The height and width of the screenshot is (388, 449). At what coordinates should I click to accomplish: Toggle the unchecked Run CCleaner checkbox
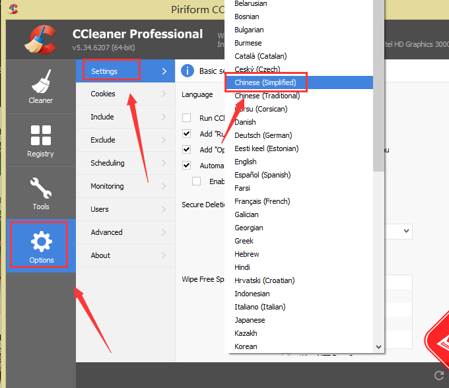click(186, 118)
